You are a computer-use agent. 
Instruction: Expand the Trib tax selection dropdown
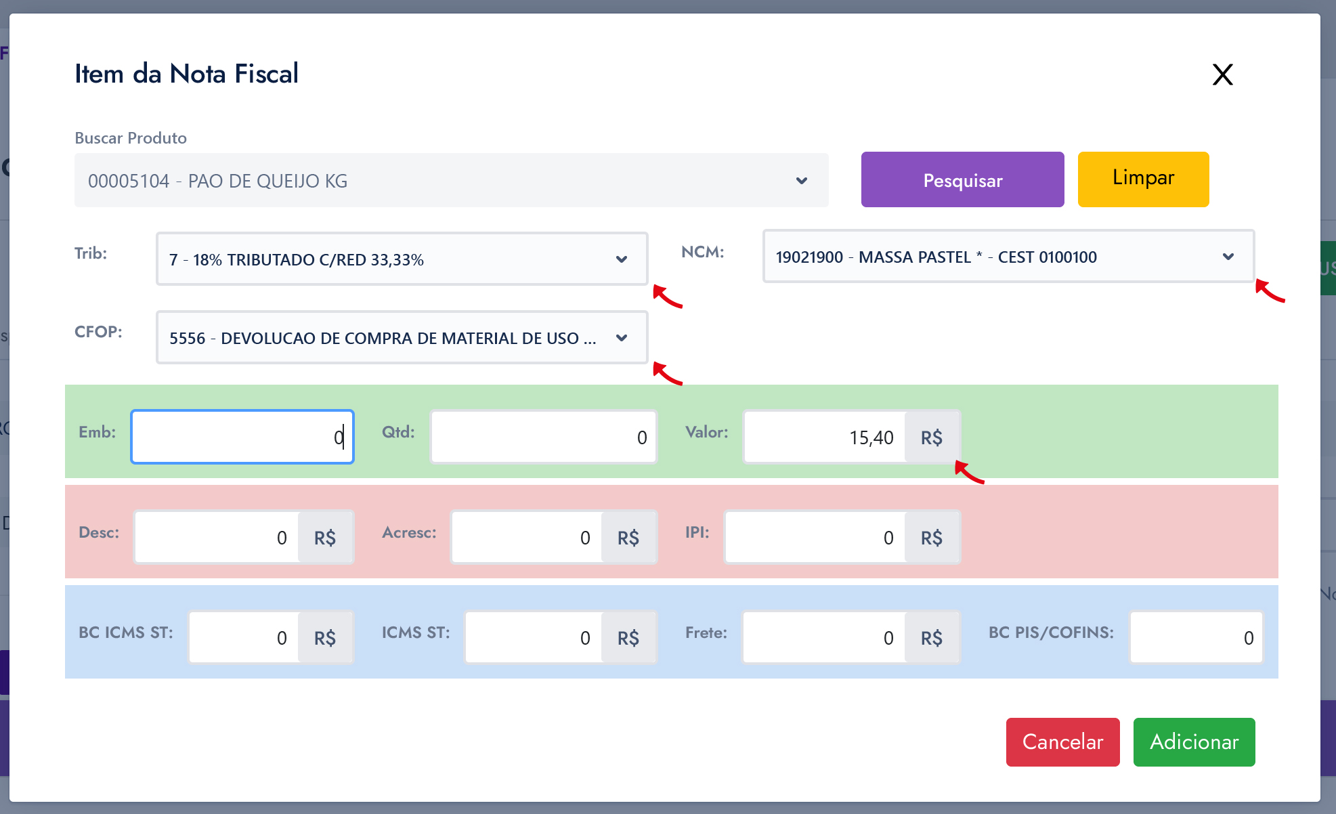402,259
